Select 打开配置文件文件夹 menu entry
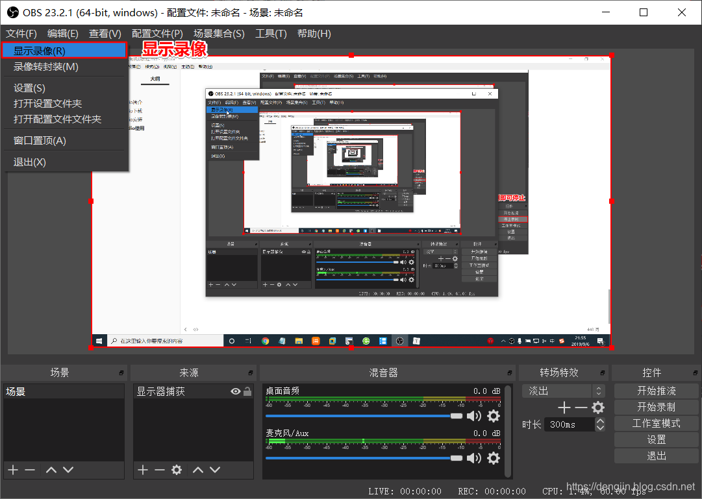This screenshot has width=702, height=499. click(x=64, y=119)
